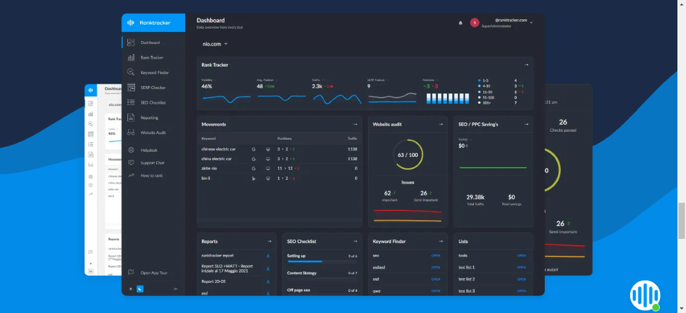Open SEO / PPC Saving's panel arrow

tap(527, 124)
